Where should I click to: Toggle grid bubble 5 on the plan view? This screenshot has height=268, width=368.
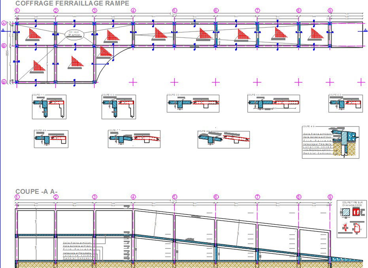point(174,10)
